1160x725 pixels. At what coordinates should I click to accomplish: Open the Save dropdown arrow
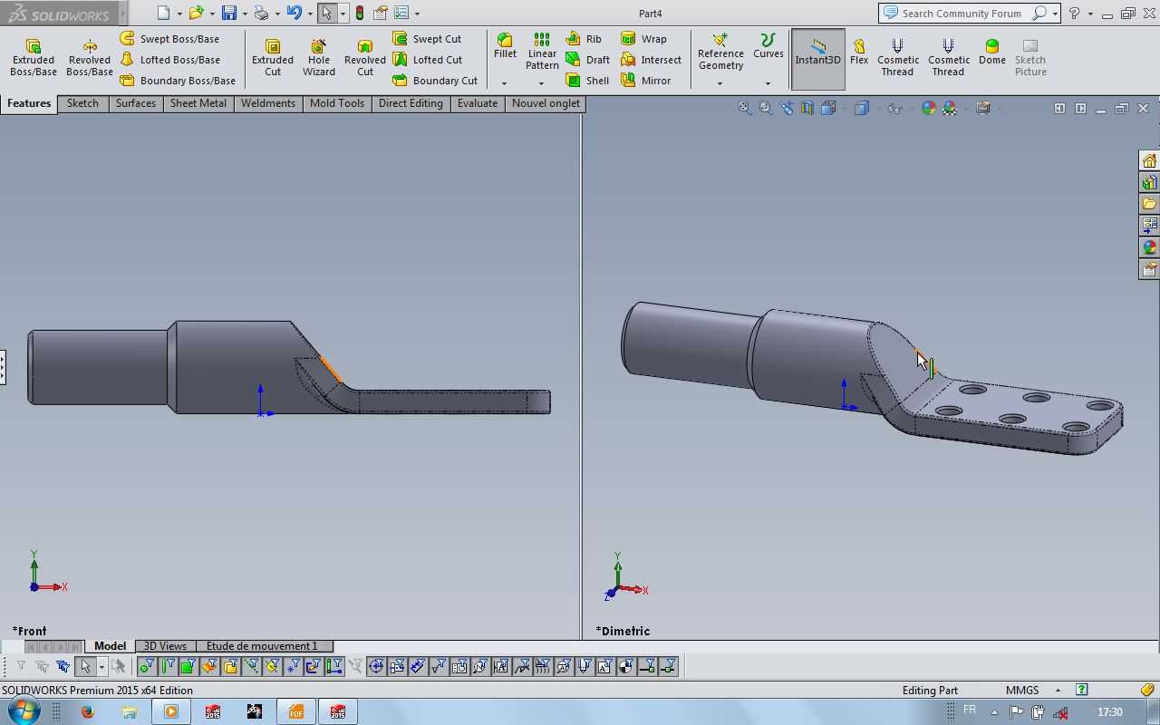click(245, 14)
